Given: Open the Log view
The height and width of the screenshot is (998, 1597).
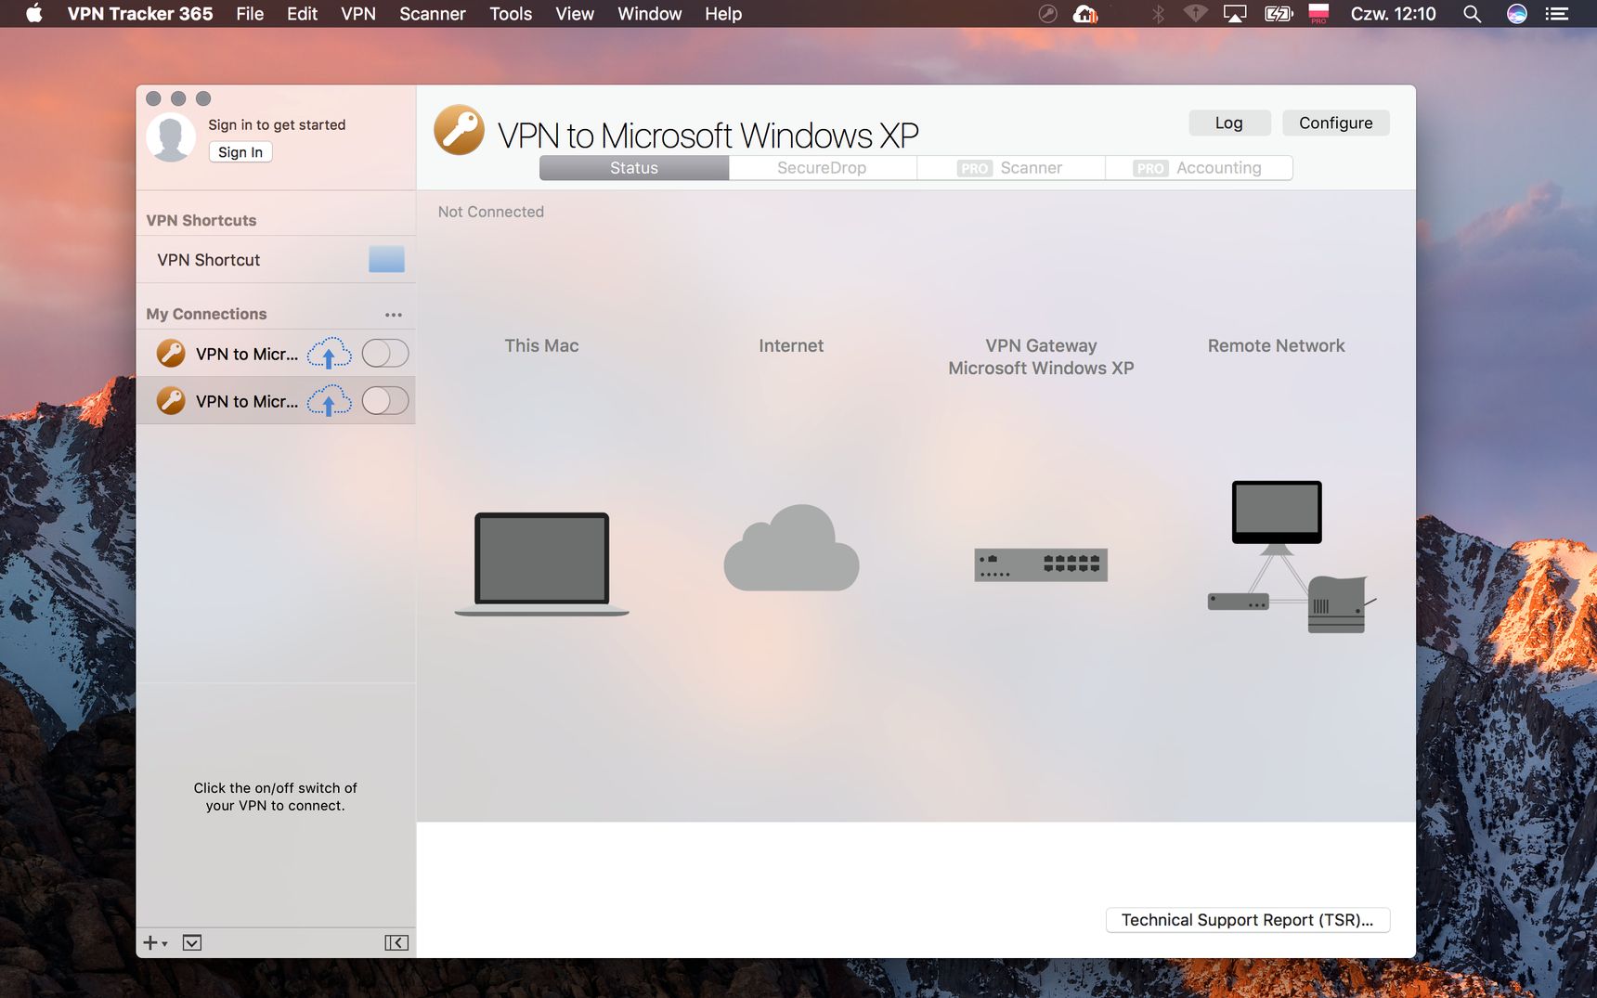Looking at the screenshot, I should point(1229,123).
